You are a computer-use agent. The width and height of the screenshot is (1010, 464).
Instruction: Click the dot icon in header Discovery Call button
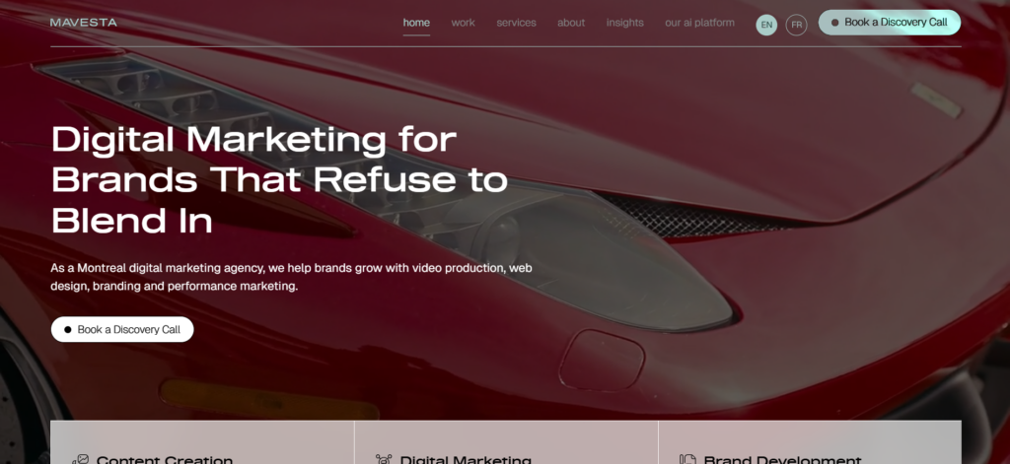pos(834,23)
